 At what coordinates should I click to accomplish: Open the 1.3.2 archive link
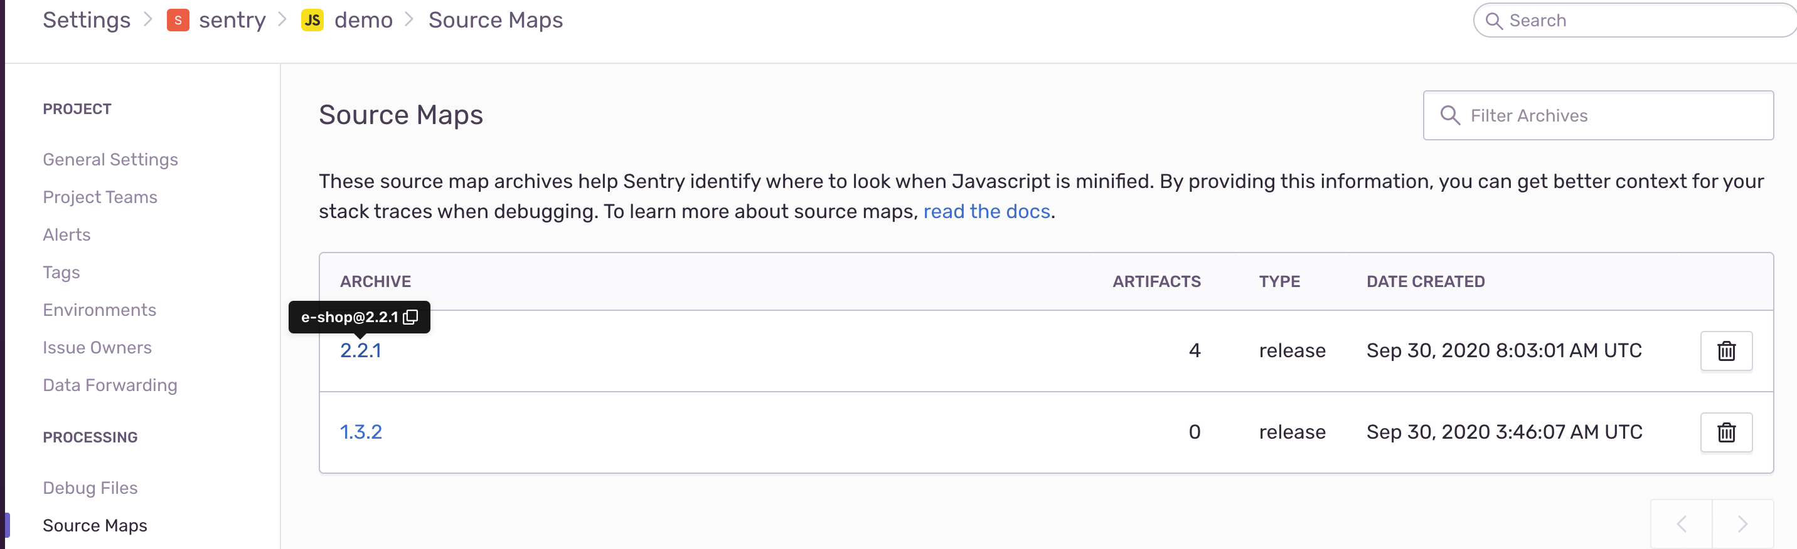[361, 432]
